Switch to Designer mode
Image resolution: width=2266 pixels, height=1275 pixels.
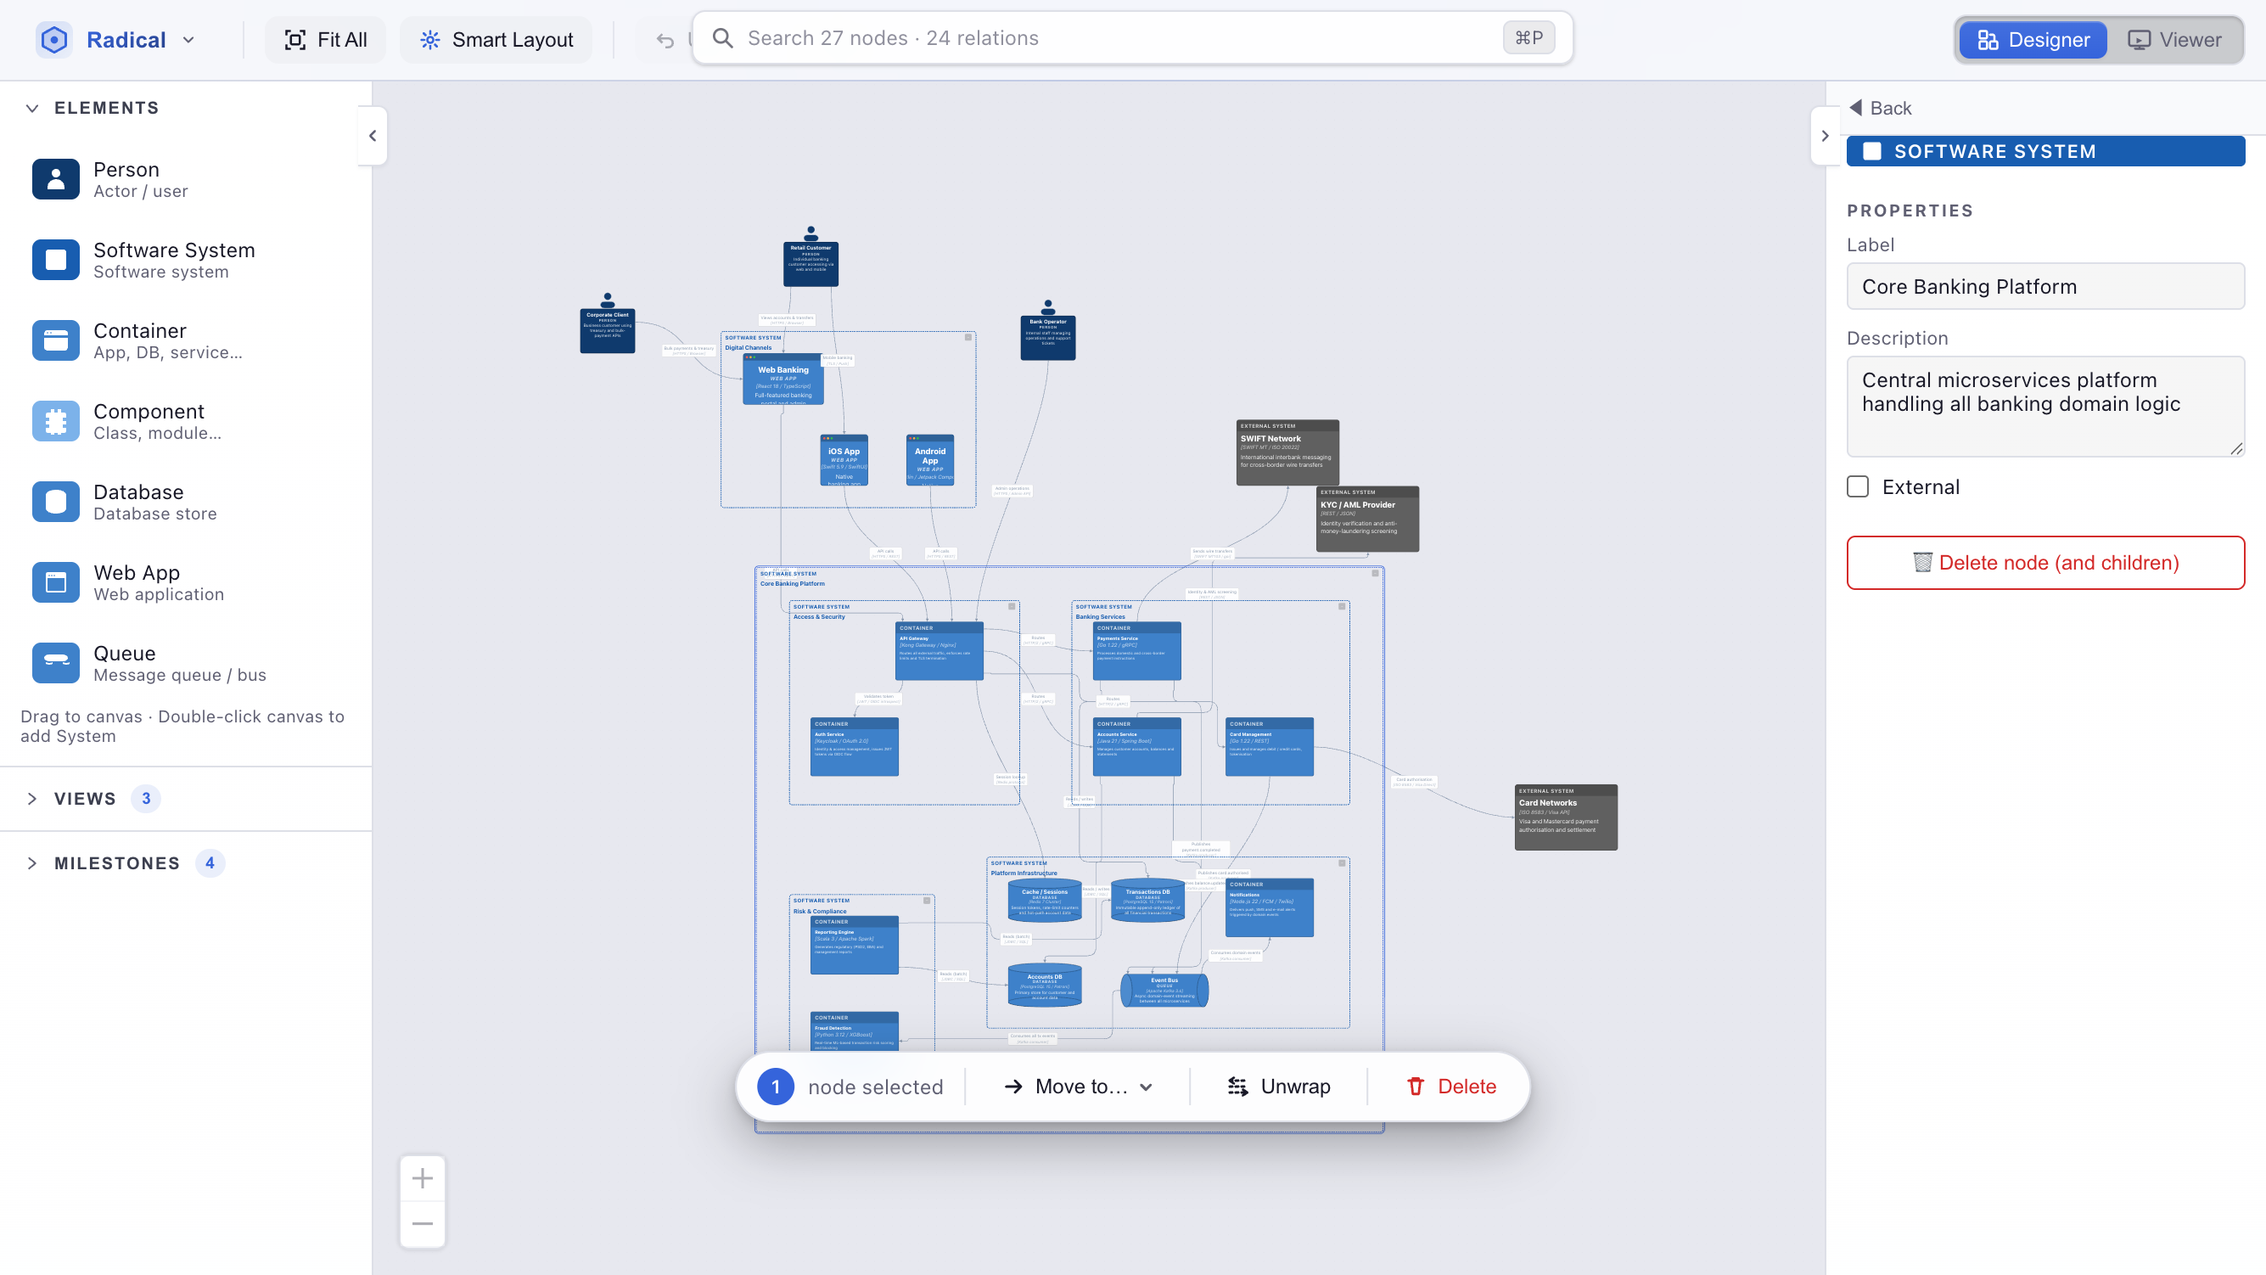pos(2033,40)
